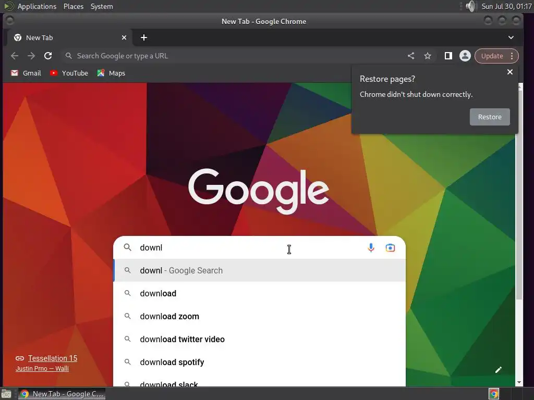Click the scroll down arrow of scrollbar
Viewport: 534px width, 400px height.
click(519, 382)
